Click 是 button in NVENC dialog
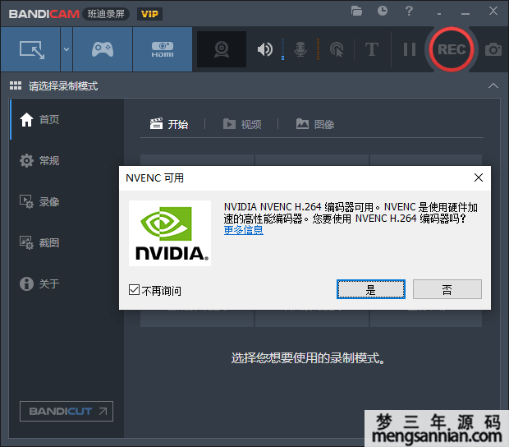Screen dimensions: 509x447 [x=371, y=289]
